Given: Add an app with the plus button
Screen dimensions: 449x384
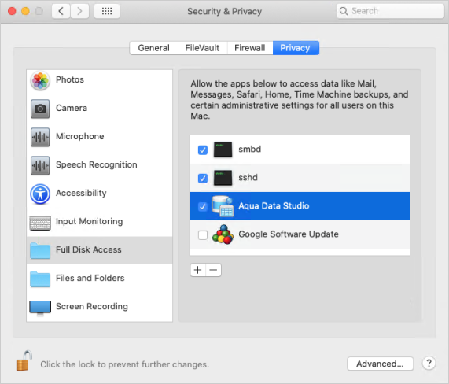Looking at the screenshot, I should [198, 270].
